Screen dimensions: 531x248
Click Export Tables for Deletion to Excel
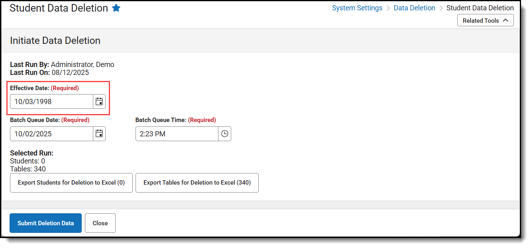click(197, 183)
